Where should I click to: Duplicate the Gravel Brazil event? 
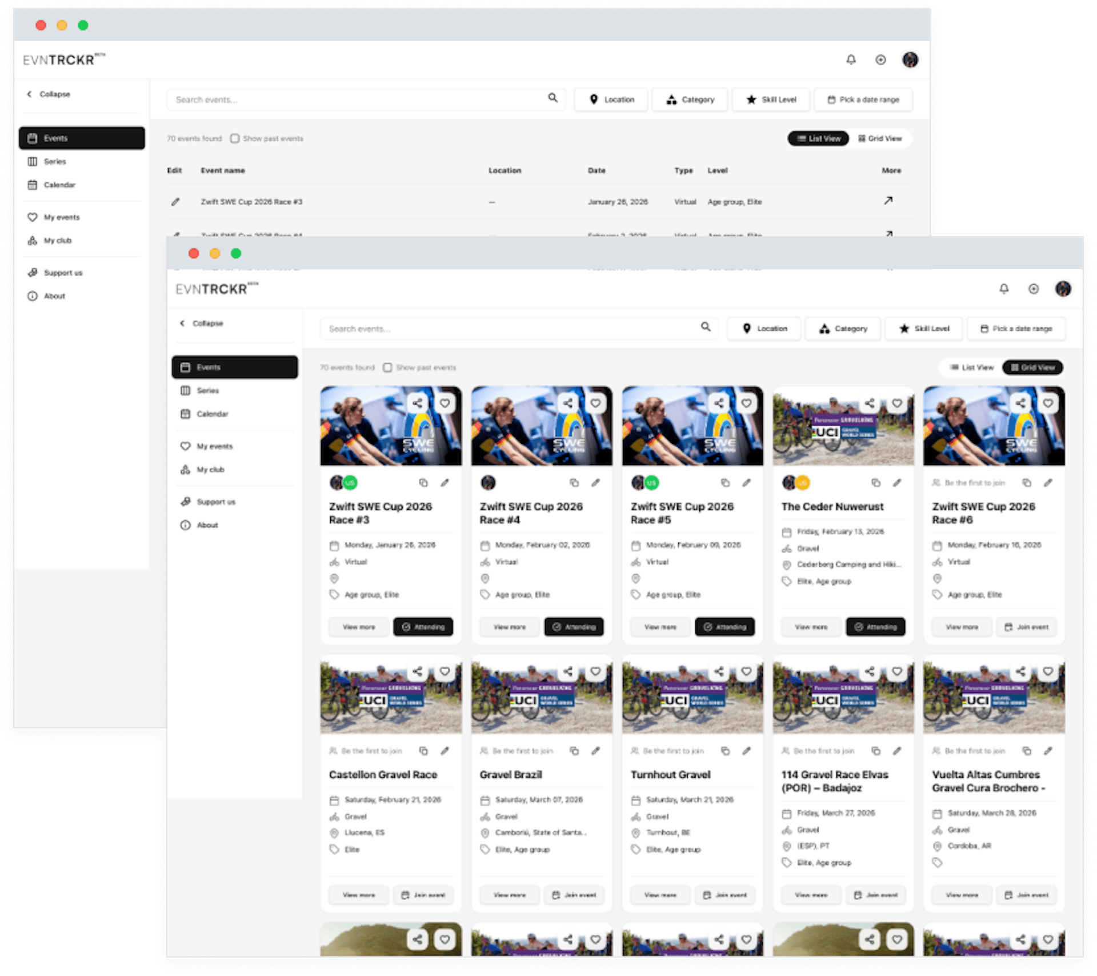point(575,751)
